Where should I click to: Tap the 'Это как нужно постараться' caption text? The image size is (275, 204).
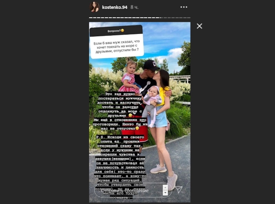[x=120, y=96]
